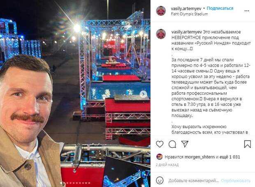Save the post with the bookmark icon
This screenshot has width=255, height=187.
click(247, 144)
